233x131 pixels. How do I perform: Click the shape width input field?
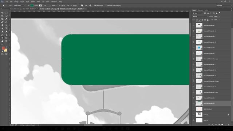pyautogui.click(x=63, y=5)
